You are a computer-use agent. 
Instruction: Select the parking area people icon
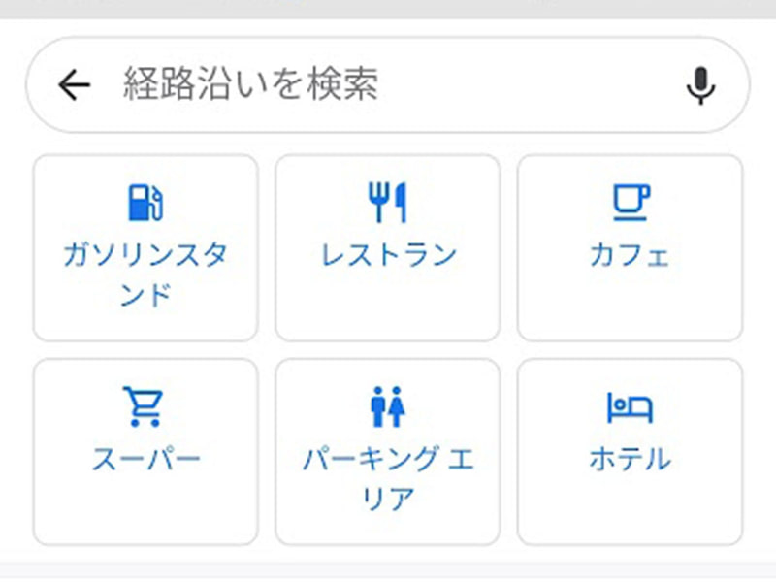point(387,406)
